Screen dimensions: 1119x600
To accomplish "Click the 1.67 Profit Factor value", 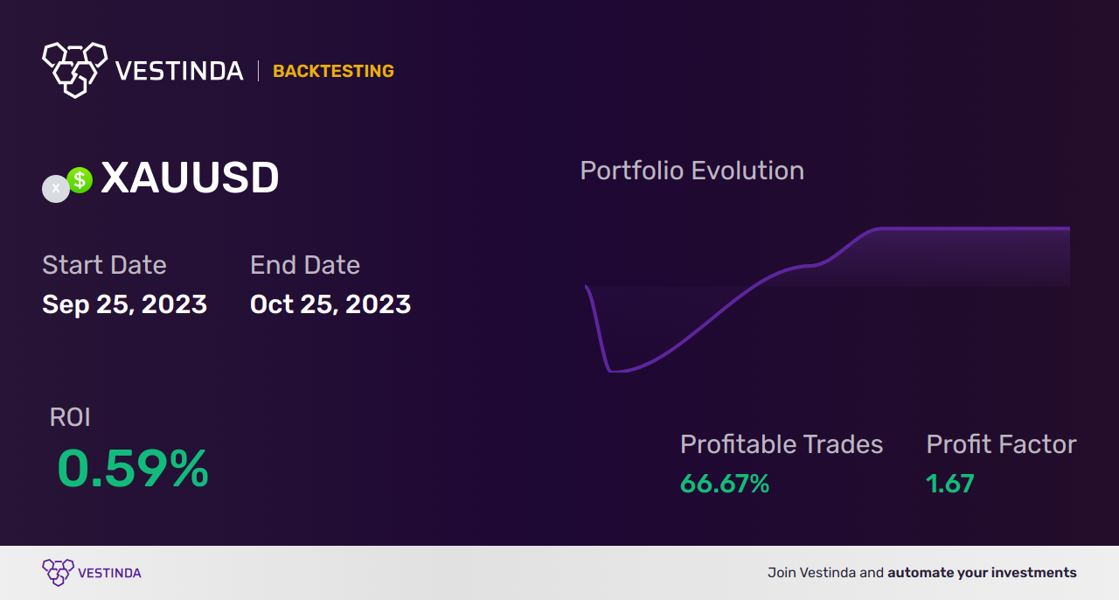I will click(x=950, y=484).
